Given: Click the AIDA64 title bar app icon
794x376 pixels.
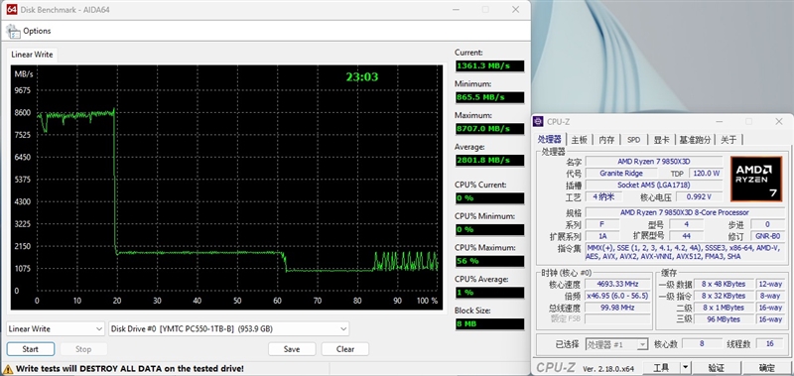Looking at the screenshot, I should coord(12,9).
